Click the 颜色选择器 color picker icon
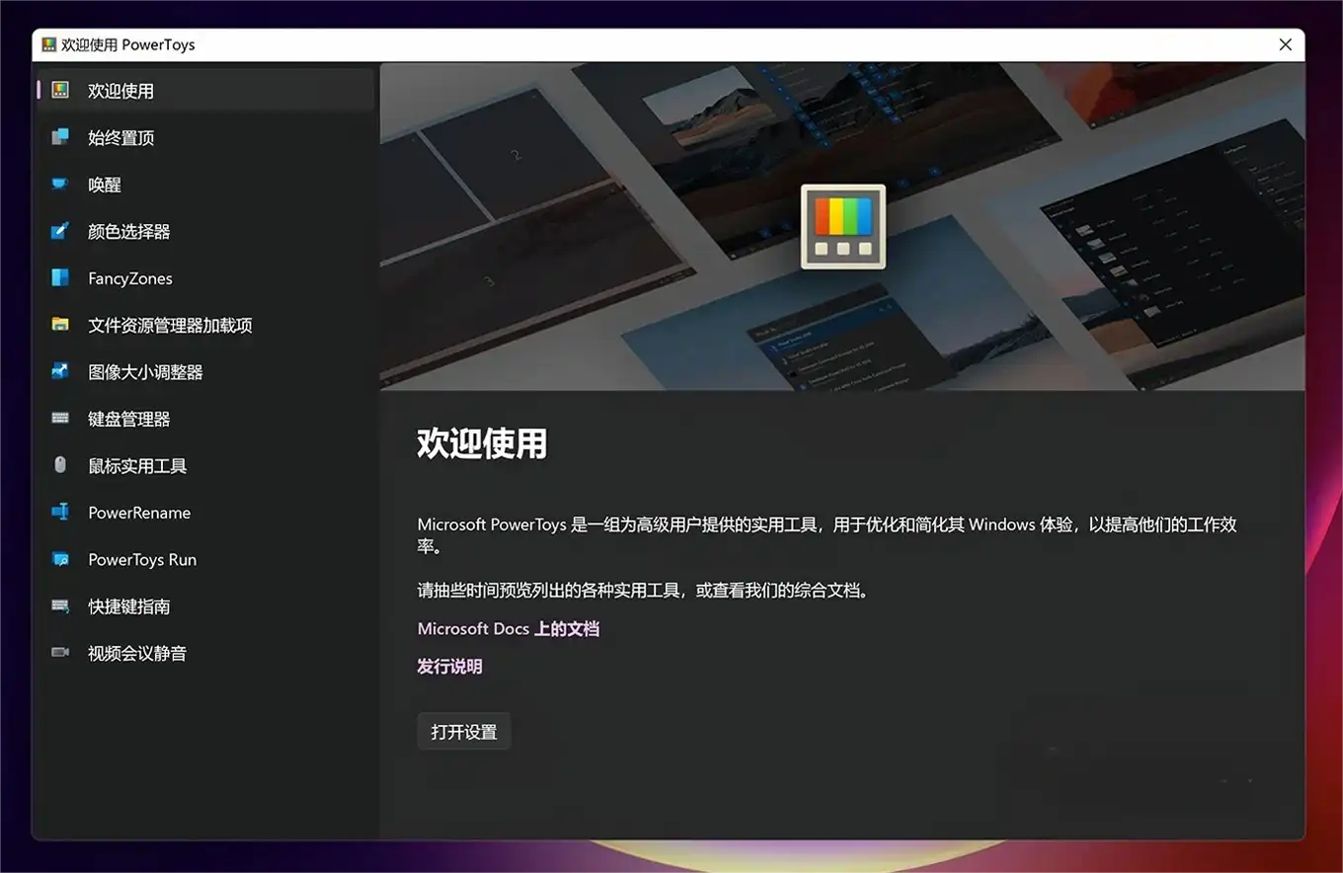 click(60, 231)
